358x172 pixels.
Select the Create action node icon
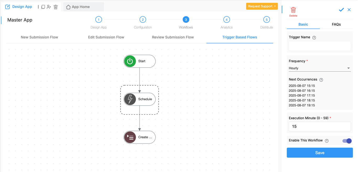[x=130, y=137]
